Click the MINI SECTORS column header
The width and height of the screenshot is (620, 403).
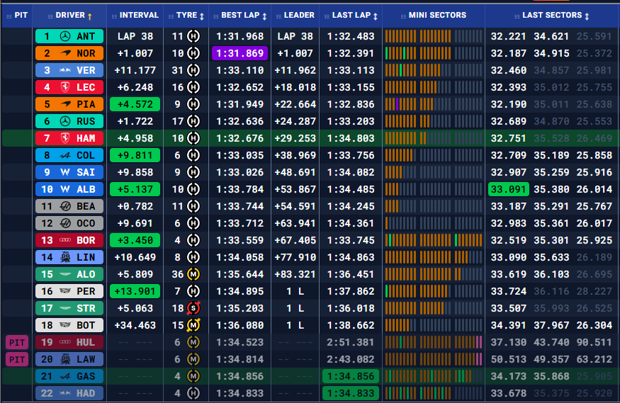[434, 16]
